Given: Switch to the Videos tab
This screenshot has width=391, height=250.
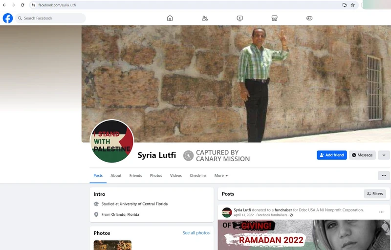Looking at the screenshot, I should (176, 176).
